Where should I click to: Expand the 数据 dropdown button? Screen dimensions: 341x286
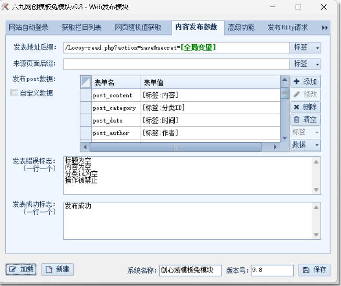(305, 145)
